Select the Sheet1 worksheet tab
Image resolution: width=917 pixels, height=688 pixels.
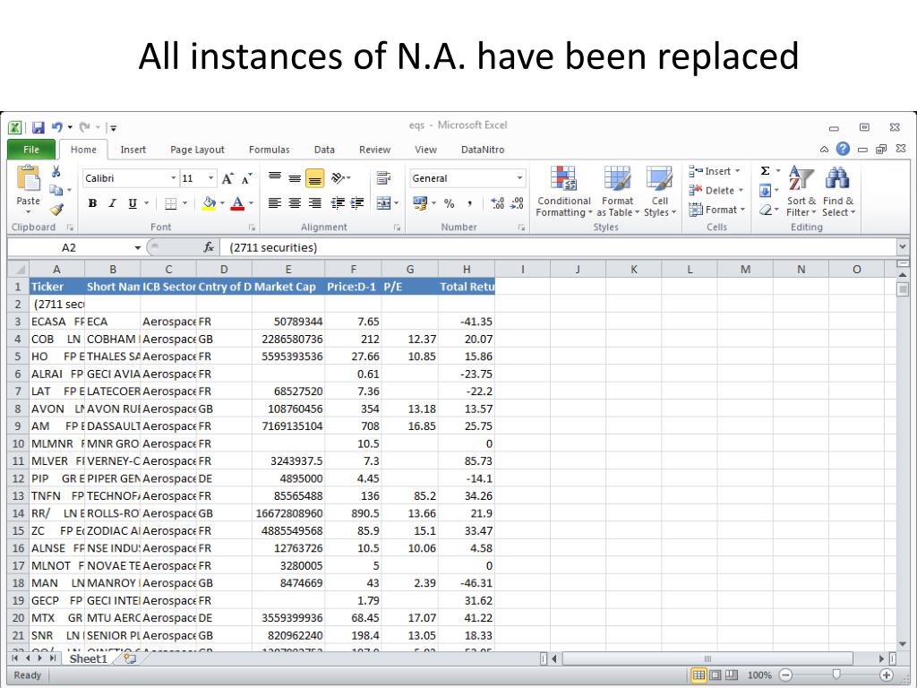pyautogui.click(x=89, y=658)
